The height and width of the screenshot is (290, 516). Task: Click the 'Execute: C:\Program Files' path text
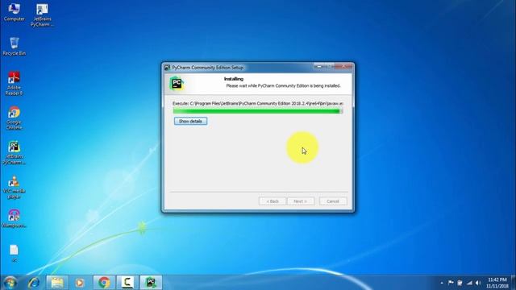[258, 103]
